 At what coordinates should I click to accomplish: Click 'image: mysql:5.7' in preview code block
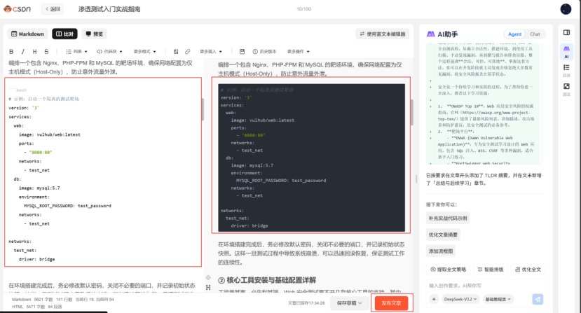(252, 165)
